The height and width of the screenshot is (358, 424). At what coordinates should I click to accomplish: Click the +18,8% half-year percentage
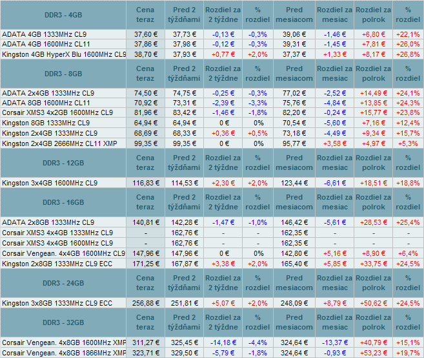(x=408, y=183)
